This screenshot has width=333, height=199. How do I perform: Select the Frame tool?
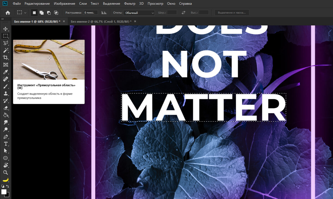[5, 65]
